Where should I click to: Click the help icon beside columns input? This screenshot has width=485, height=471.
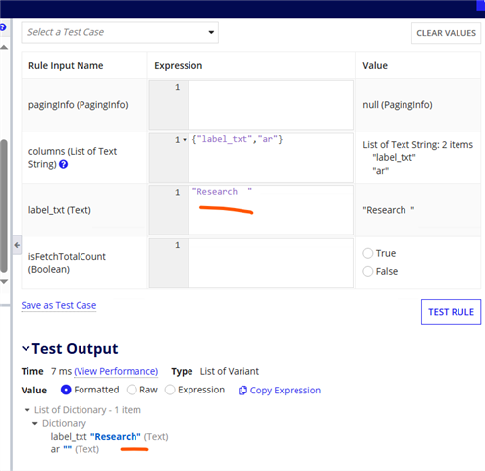click(x=63, y=164)
